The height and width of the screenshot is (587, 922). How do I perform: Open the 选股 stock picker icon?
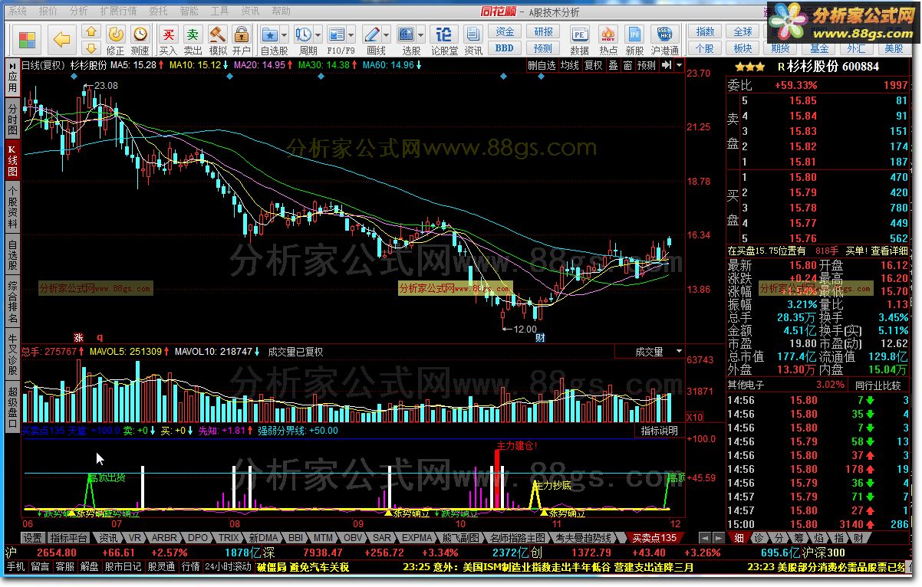click(x=407, y=34)
